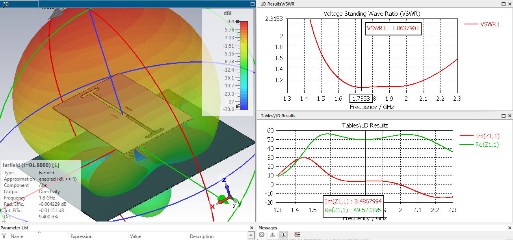Close the Parameter List pane
Screen dimensions: 513x240
click(x=252, y=228)
